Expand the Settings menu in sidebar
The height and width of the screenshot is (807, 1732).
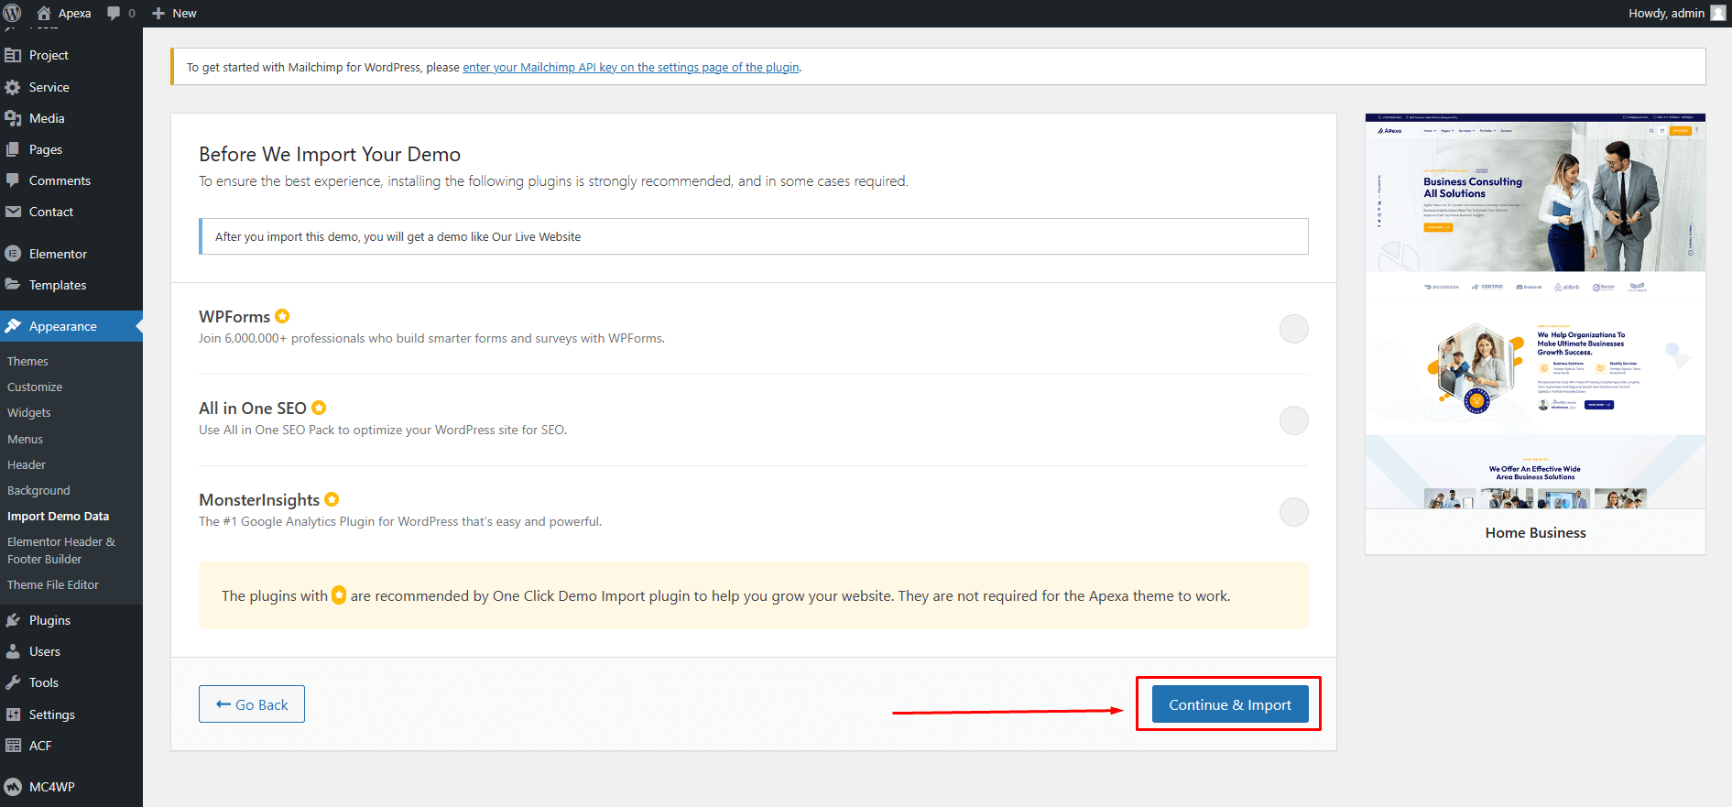pyautogui.click(x=51, y=714)
